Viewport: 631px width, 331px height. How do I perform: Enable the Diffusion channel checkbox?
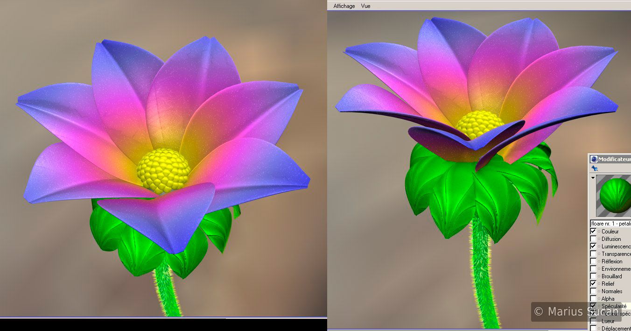[593, 239]
